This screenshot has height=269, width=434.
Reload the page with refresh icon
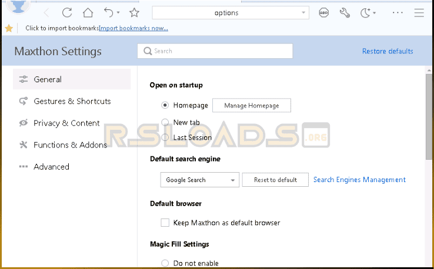coord(67,12)
